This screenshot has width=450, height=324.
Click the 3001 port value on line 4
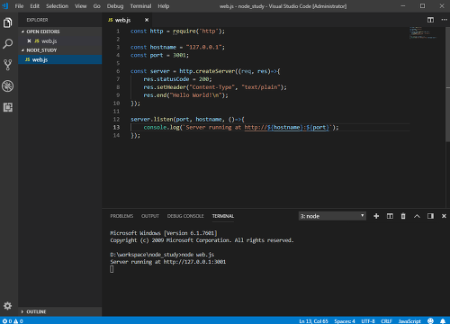point(179,55)
